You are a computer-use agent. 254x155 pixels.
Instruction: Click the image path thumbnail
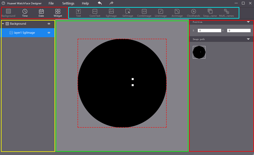coord(199,52)
